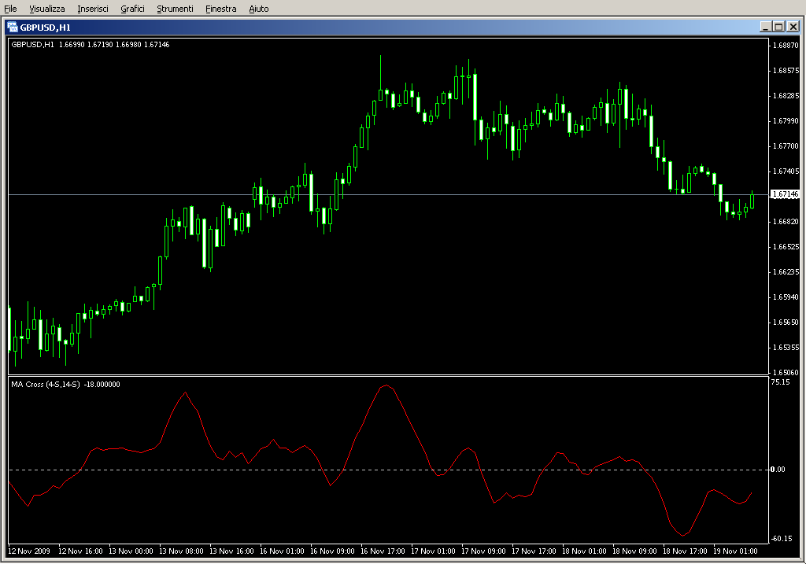The width and height of the screenshot is (806, 564).
Task: Click the 1.67990 price scale label
Action: tap(786, 120)
